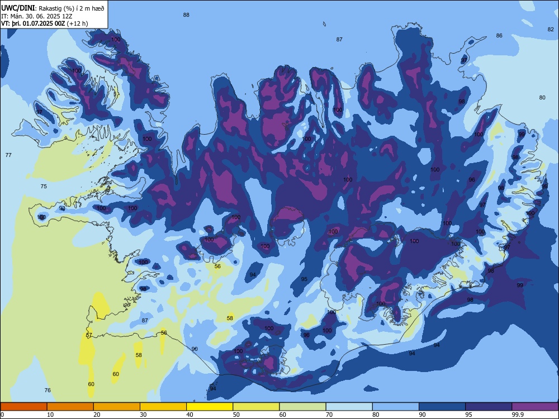559x419 pixels.
Task: Click the '77' humidity value on the map
Action: [8, 155]
